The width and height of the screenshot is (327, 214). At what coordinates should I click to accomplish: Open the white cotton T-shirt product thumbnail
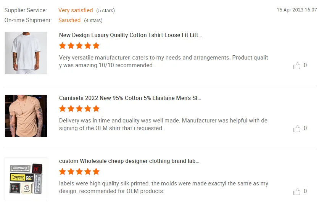(26, 53)
